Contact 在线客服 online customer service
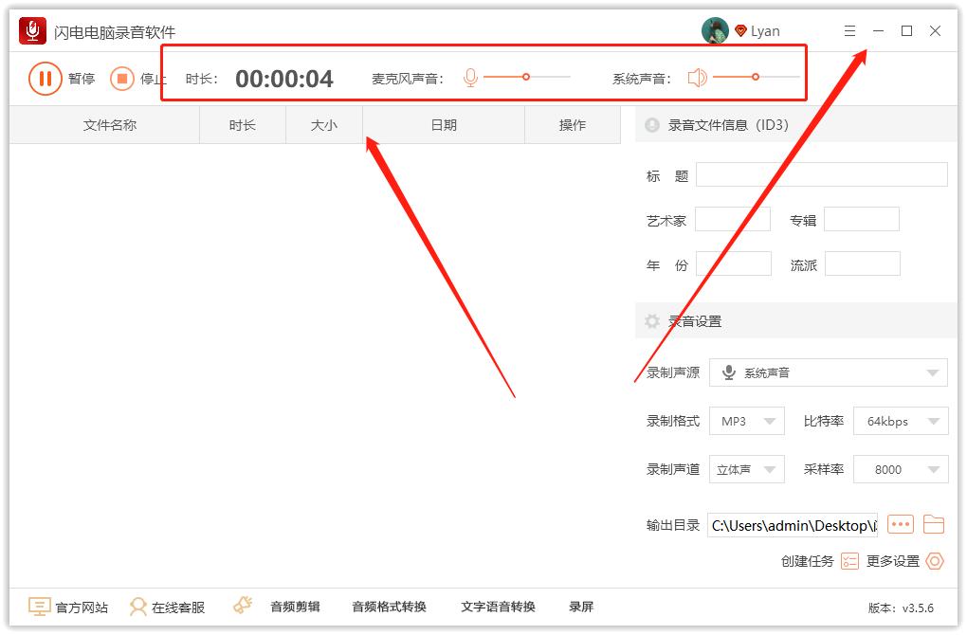This screenshot has width=967, height=635. [x=175, y=607]
